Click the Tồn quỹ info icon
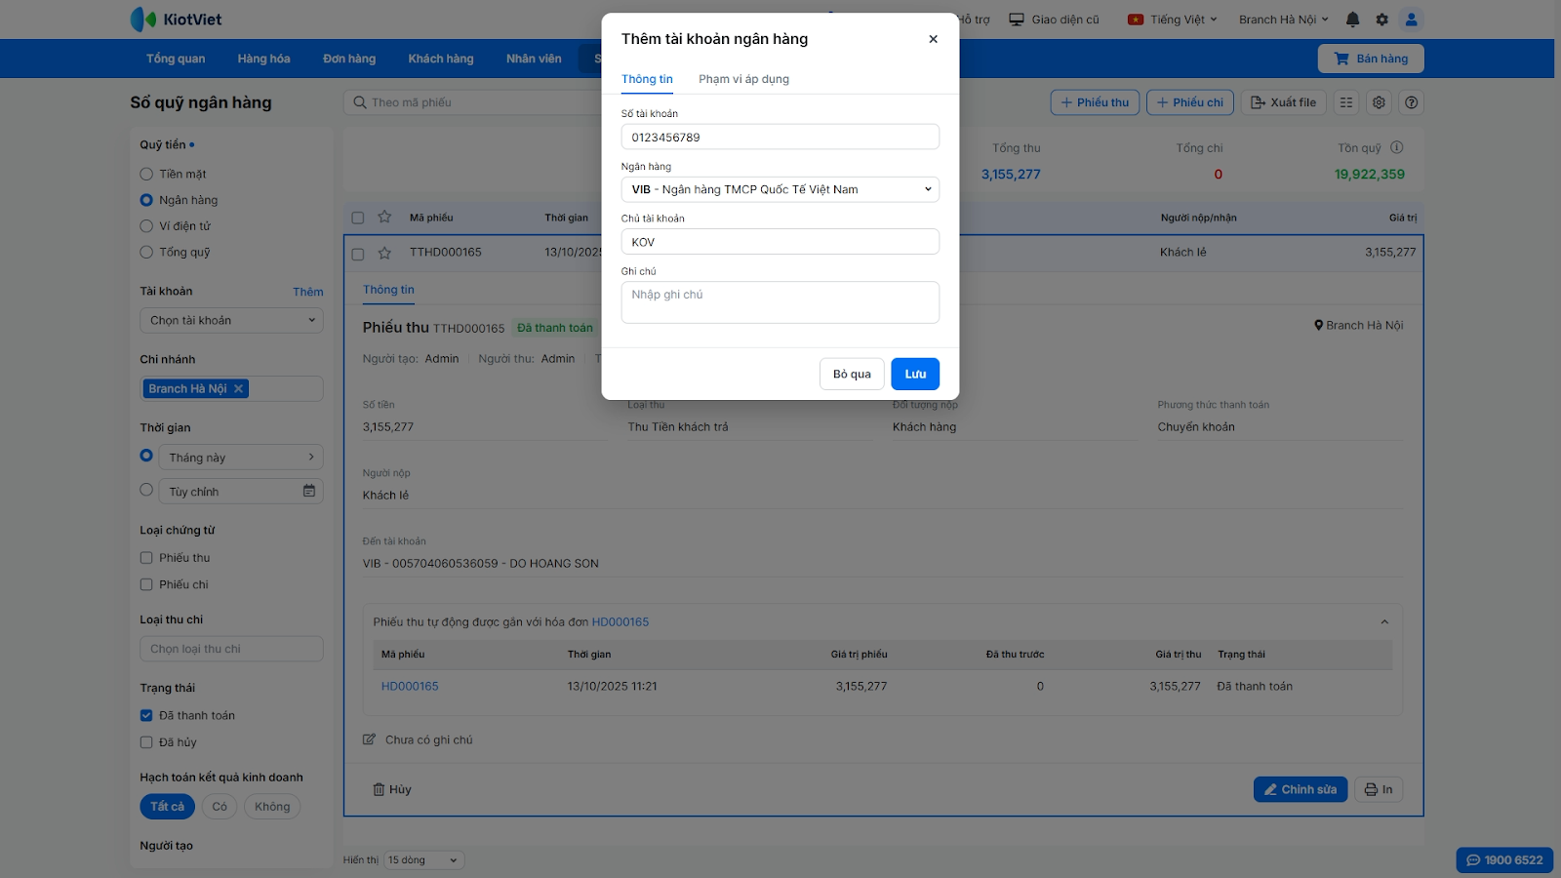1561x878 pixels. pyautogui.click(x=1396, y=147)
